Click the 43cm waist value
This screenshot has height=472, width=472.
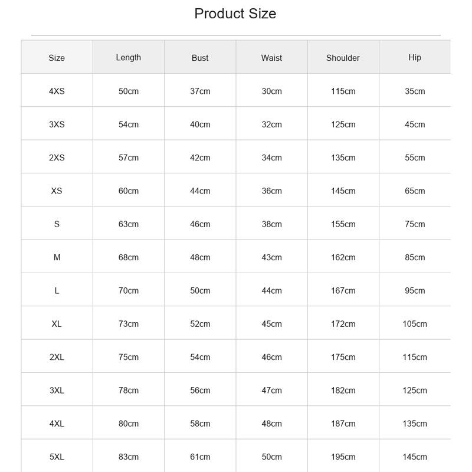tap(271, 257)
